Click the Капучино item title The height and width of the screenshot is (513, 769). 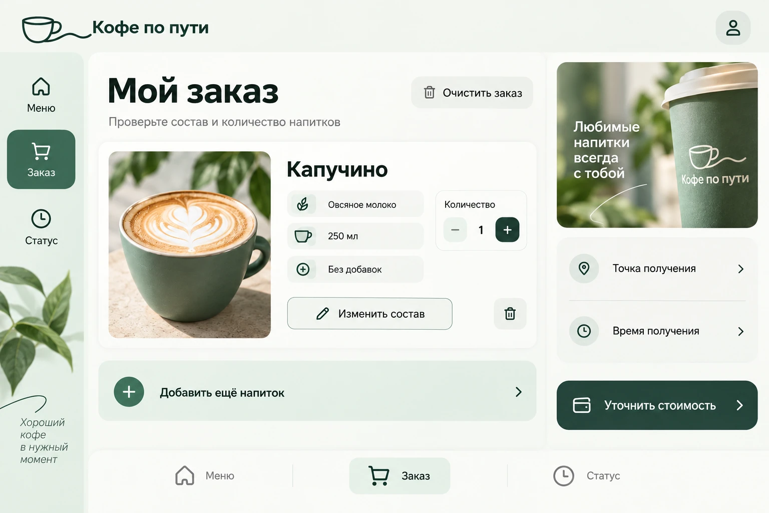tap(337, 169)
